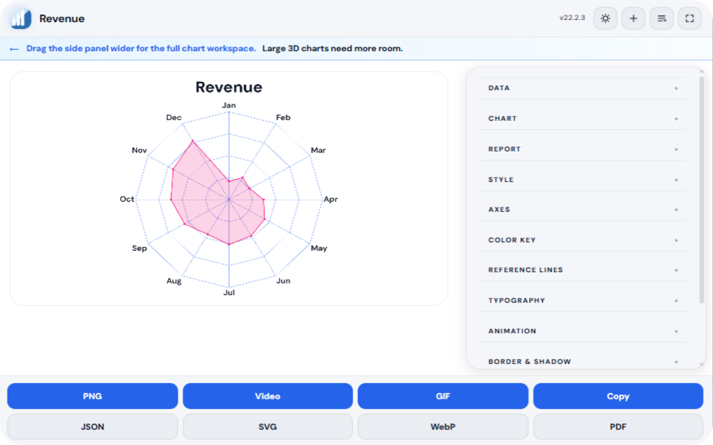Image resolution: width=713 pixels, height=445 pixels.
Task: Expand the REPORT section
Action: tap(582, 149)
